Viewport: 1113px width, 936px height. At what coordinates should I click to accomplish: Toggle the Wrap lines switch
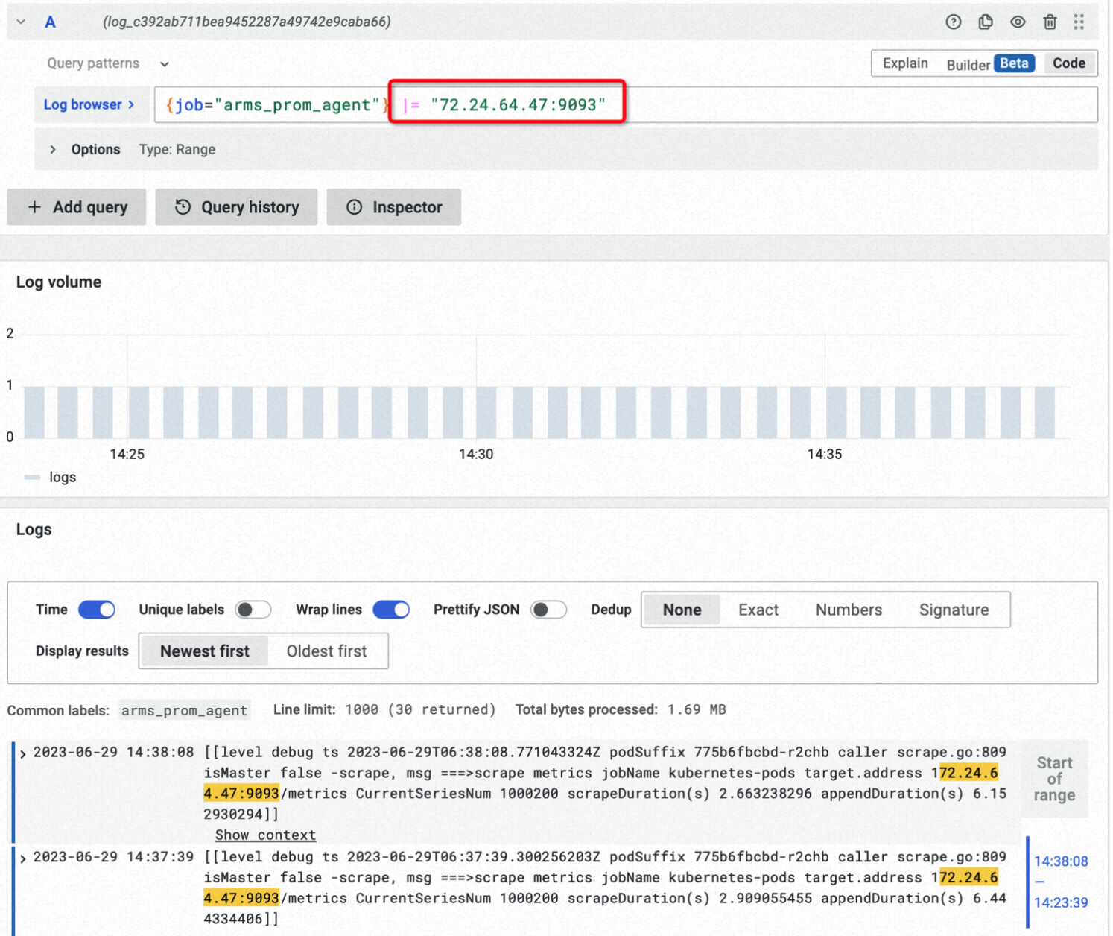(x=391, y=610)
